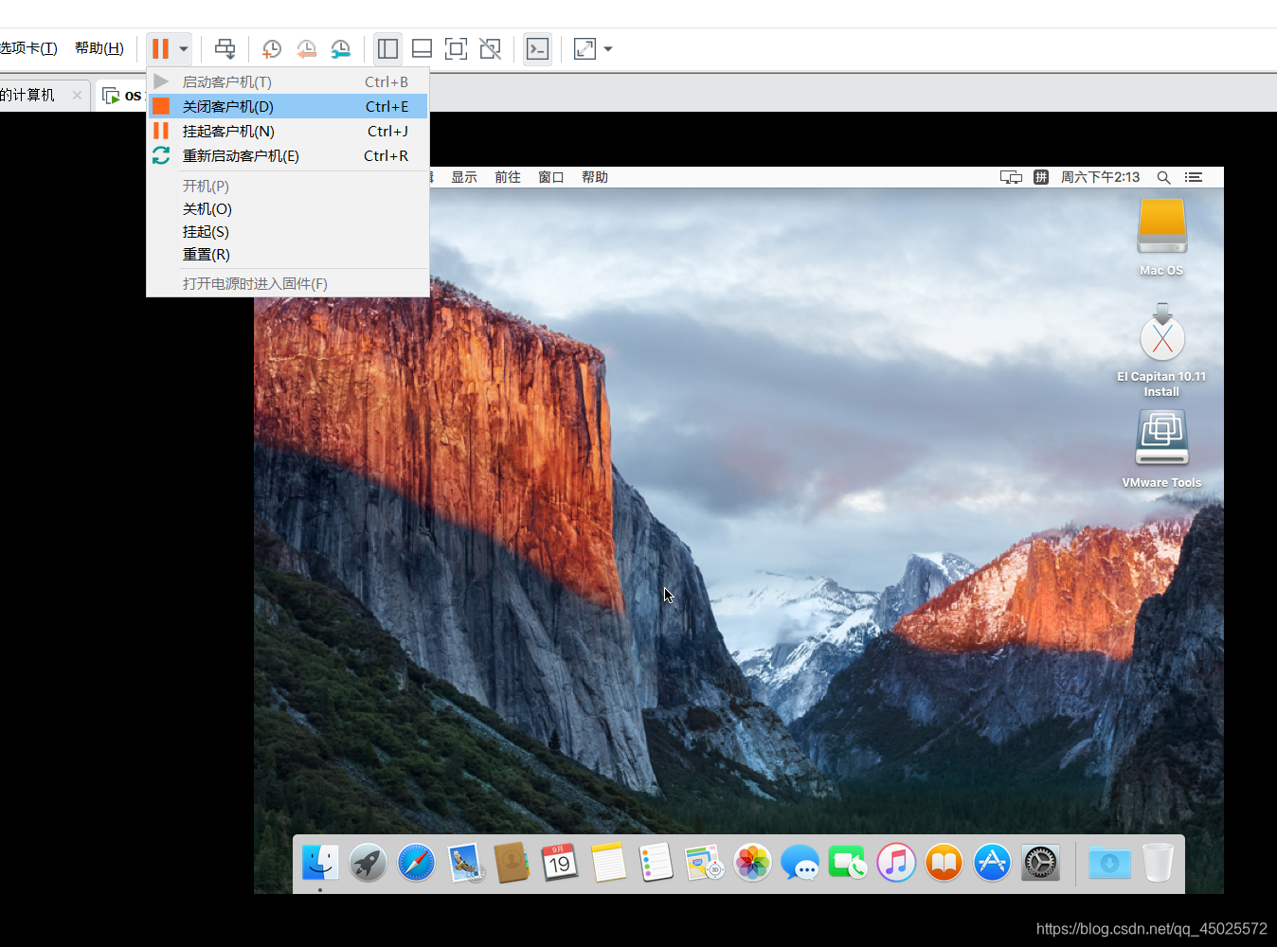Open the 选项卡(T) menu
The height and width of the screenshot is (947, 1277).
pyautogui.click(x=28, y=48)
